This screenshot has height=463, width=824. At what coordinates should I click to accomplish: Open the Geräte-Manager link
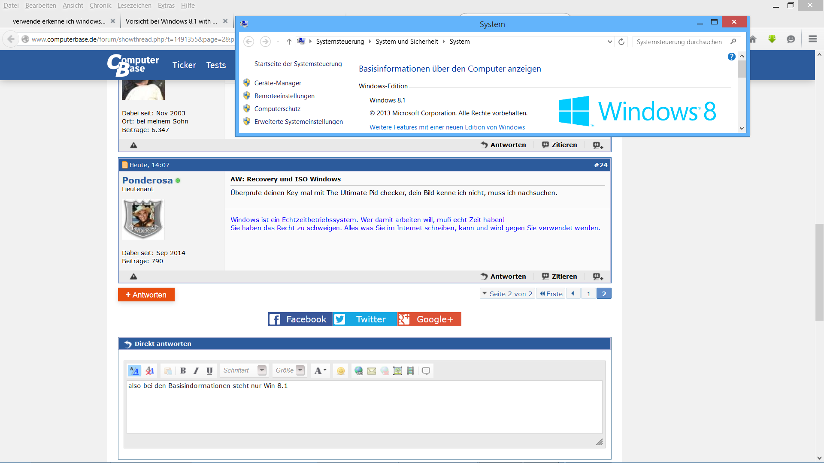(x=278, y=83)
